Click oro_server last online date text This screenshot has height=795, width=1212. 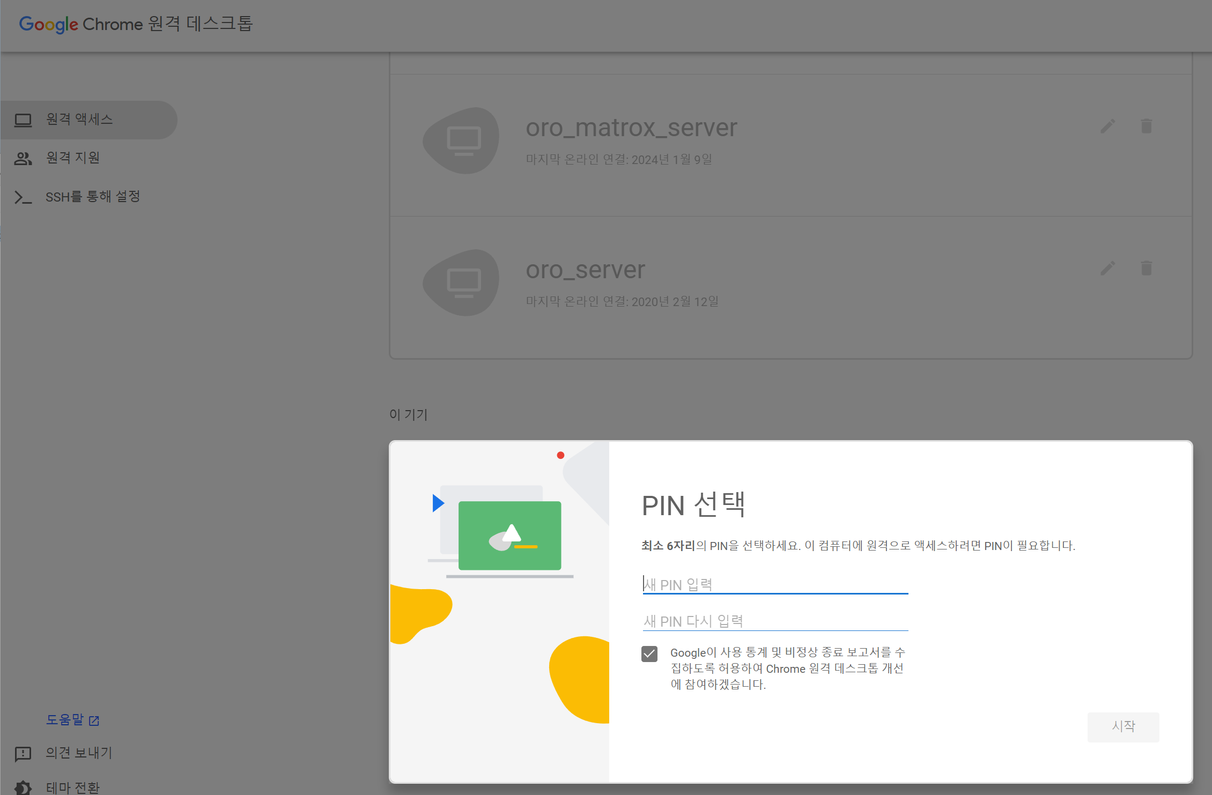point(622,301)
